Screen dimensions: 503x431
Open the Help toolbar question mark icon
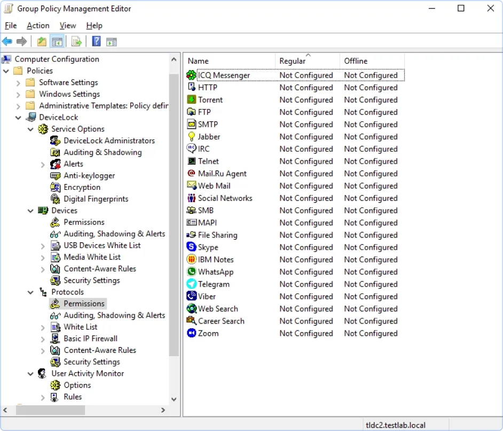pos(96,41)
